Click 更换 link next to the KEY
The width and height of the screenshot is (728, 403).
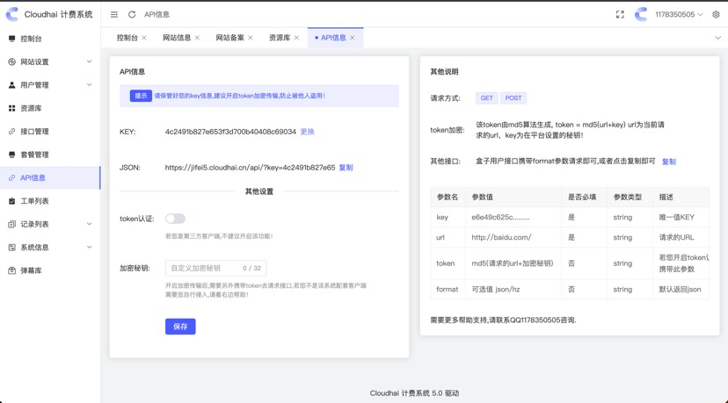pos(307,132)
